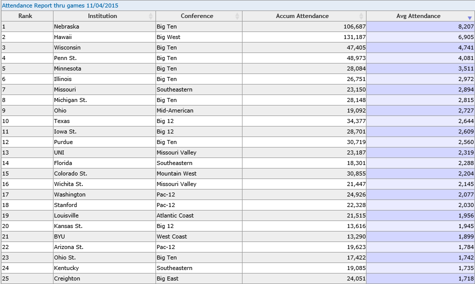The width and height of the screenshot is (475, 284).
Task: Select the Colorado St. institution cell
Action: [104, 173]
